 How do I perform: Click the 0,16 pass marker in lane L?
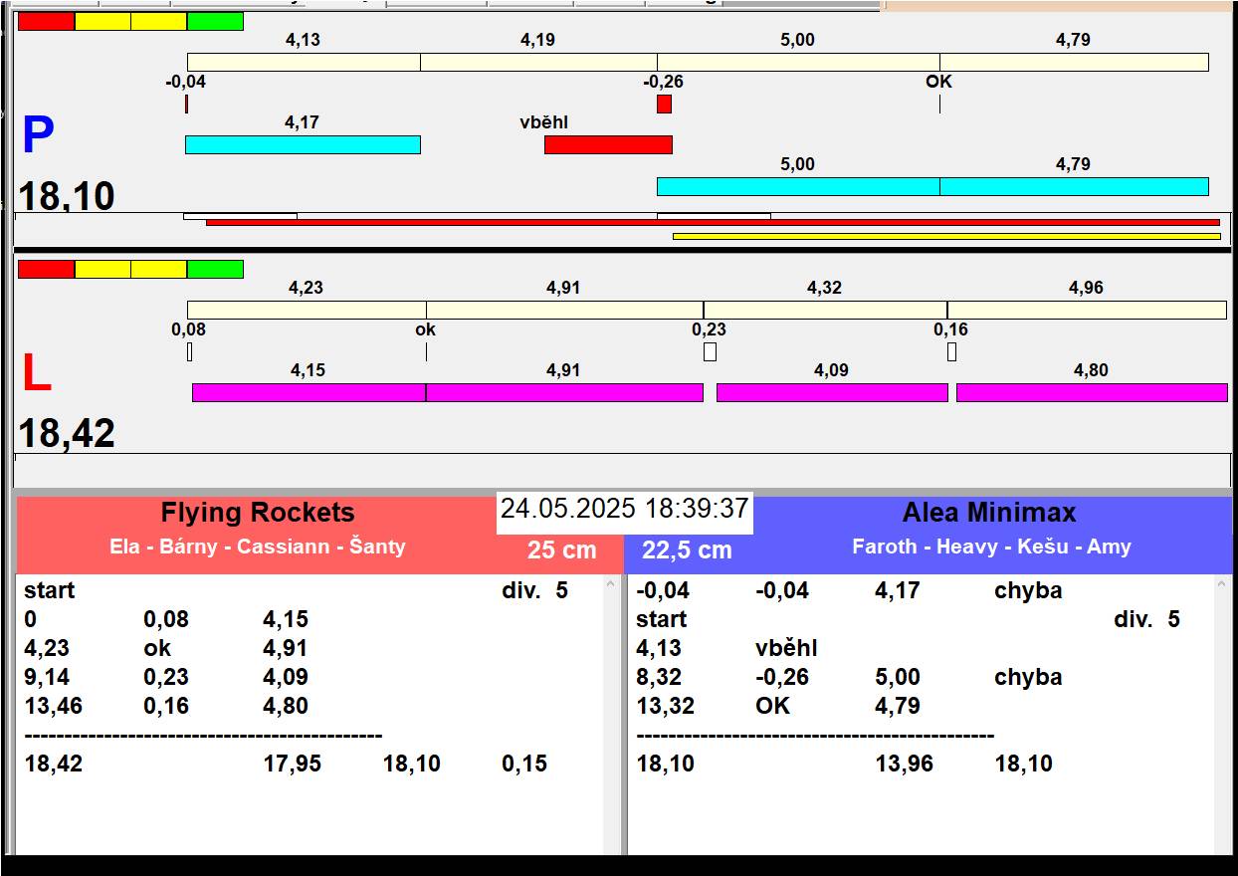pos(951,351)
